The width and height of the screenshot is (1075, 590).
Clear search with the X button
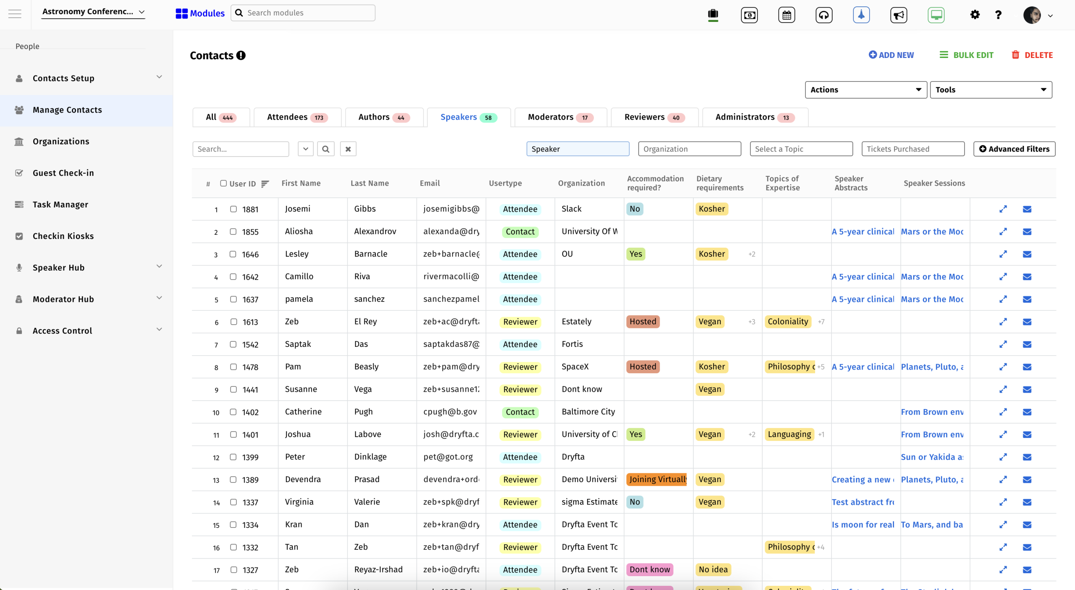coord(348,149)
